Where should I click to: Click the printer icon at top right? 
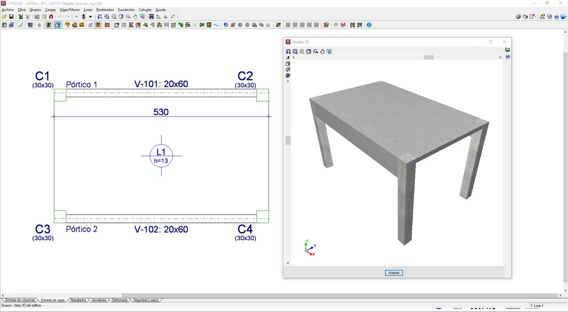coord(518,17)
